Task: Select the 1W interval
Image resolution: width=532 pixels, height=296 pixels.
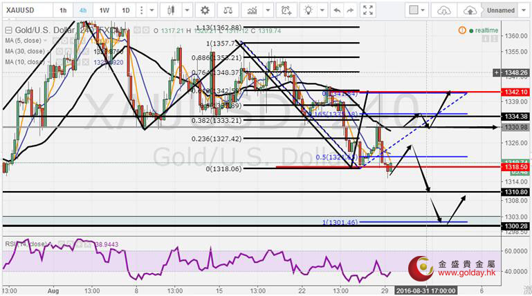Action: coord(104,10)
